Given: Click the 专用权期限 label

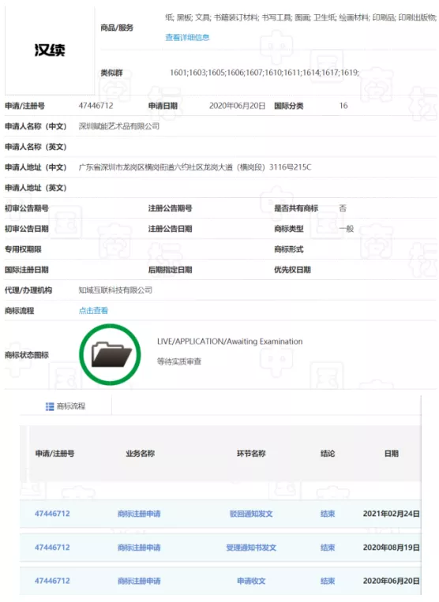Looking at the screenshot, I should click(23, 249).
